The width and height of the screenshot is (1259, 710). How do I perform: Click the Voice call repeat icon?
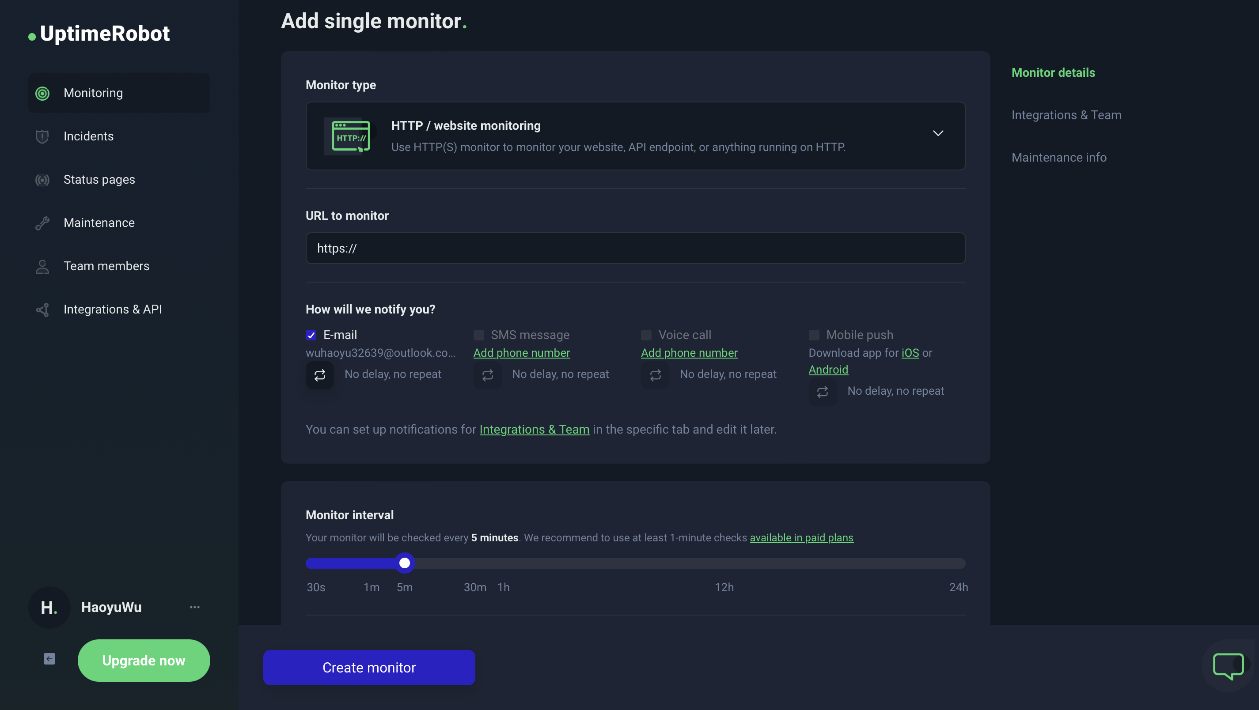(655, 375)
